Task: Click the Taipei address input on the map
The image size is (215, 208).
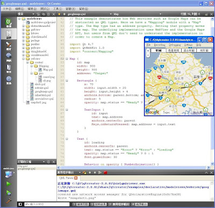Action: 166,112
